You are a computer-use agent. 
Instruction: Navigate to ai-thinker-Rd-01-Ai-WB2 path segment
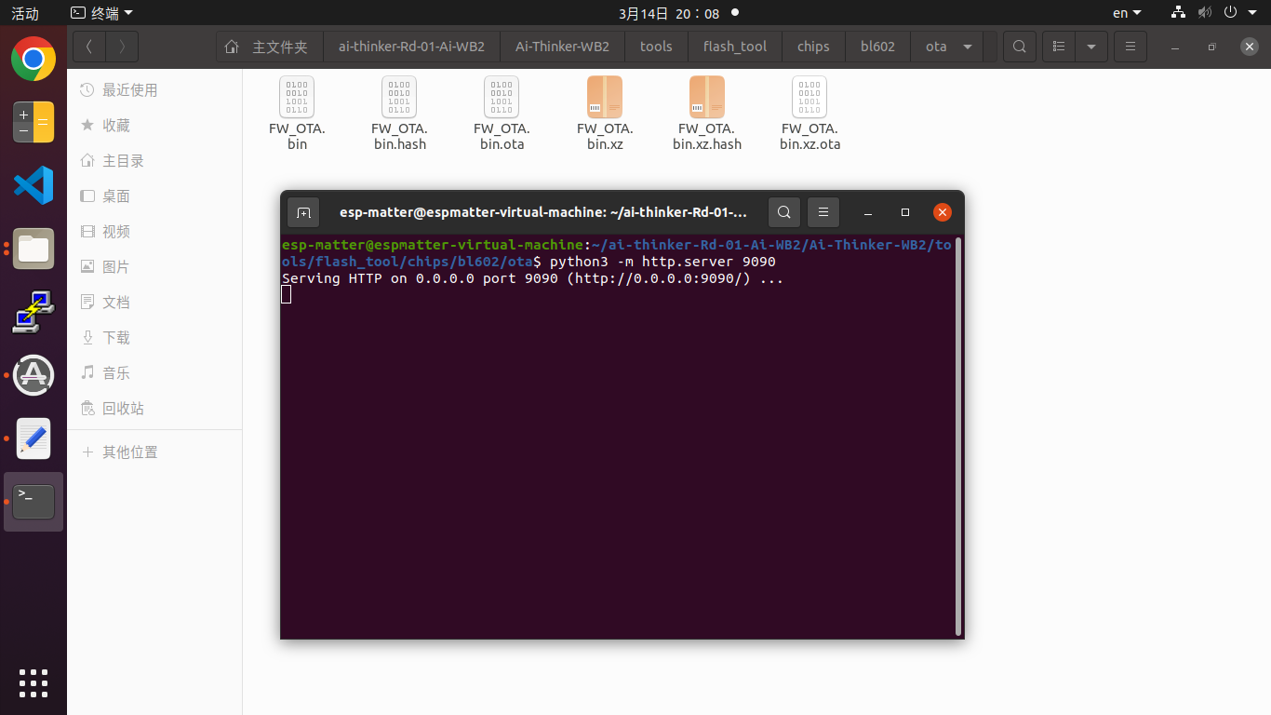[x=411, y=47]
